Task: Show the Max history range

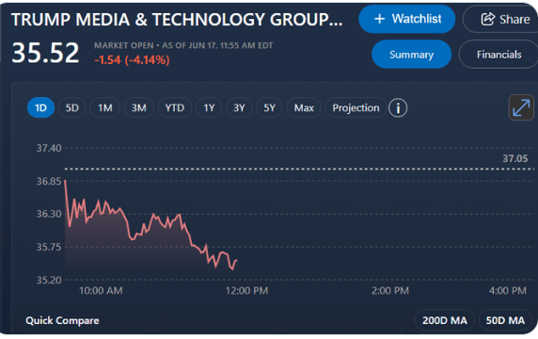Action: coord(304,108)
